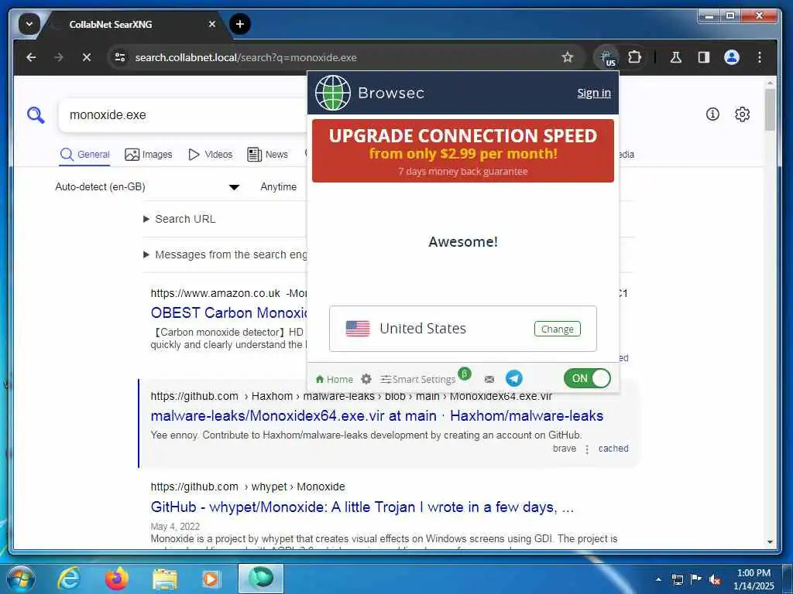Image resolution: width=793 pixels, height=594 pixels.
Task: Click the magnifier search icon in SearXNG
Action: 36,115
